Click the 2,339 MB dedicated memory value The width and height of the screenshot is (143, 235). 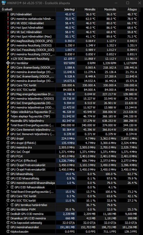69,214
